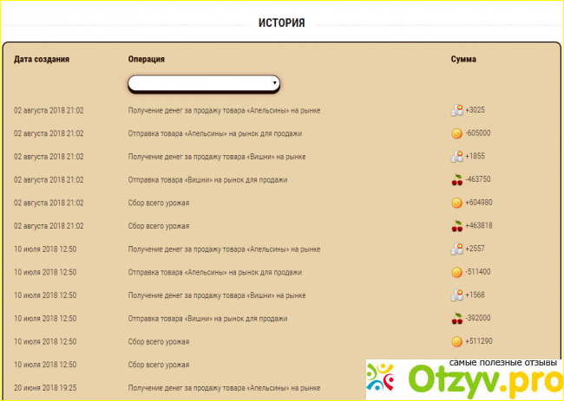
Task: Click the coins icon beside +1855
Action: (456, 157)
